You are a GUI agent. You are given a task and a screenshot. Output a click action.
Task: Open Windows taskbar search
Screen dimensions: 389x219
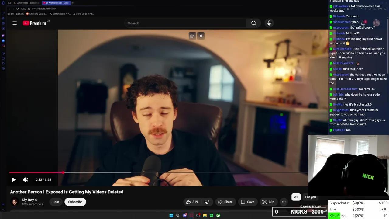click(x=178, y=215)
